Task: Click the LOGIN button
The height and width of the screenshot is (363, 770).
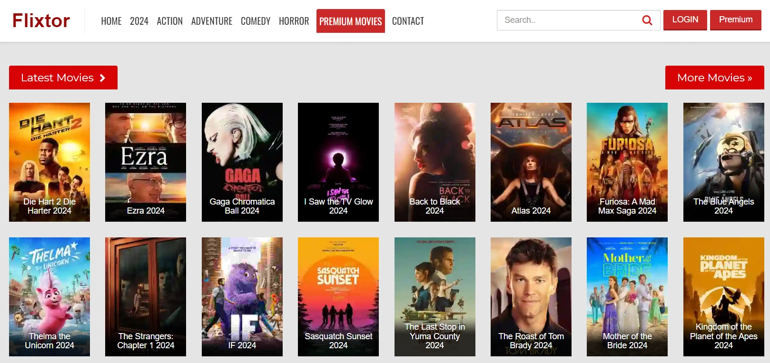Action: tap(685, 20)
